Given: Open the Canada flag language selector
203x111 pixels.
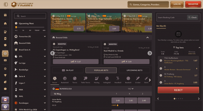Looking at the screenshot, I should [5, 100].
